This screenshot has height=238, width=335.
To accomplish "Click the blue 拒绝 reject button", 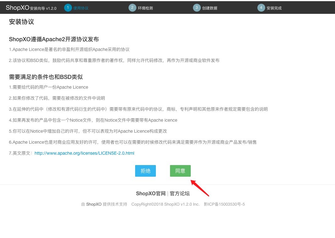I will click(x=145, y=171).
